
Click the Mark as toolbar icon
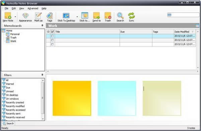(x=38, y=16)
